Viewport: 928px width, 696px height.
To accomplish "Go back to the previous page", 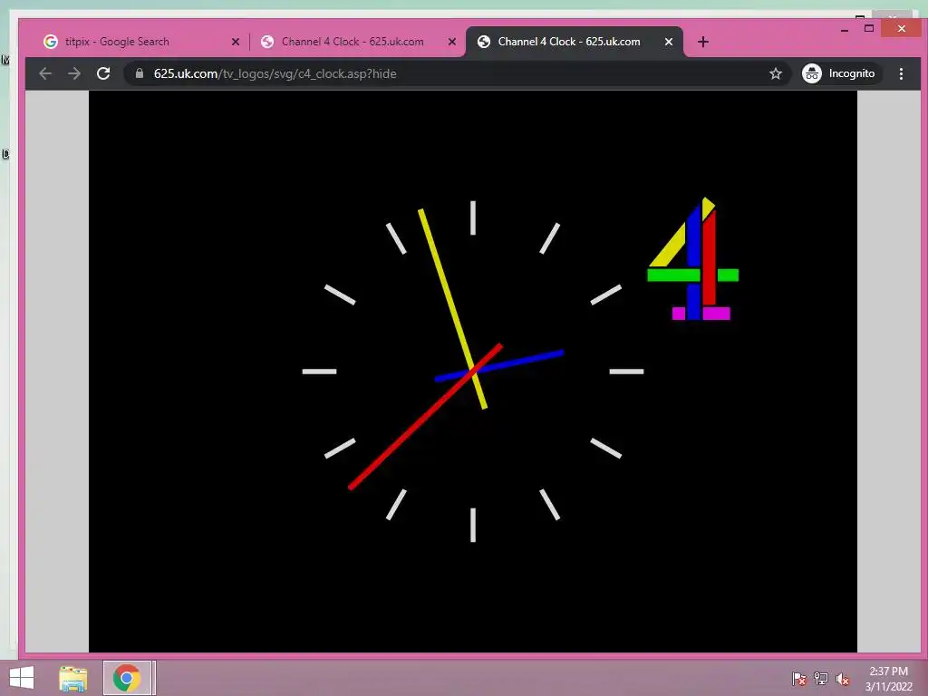I will 45,73.
